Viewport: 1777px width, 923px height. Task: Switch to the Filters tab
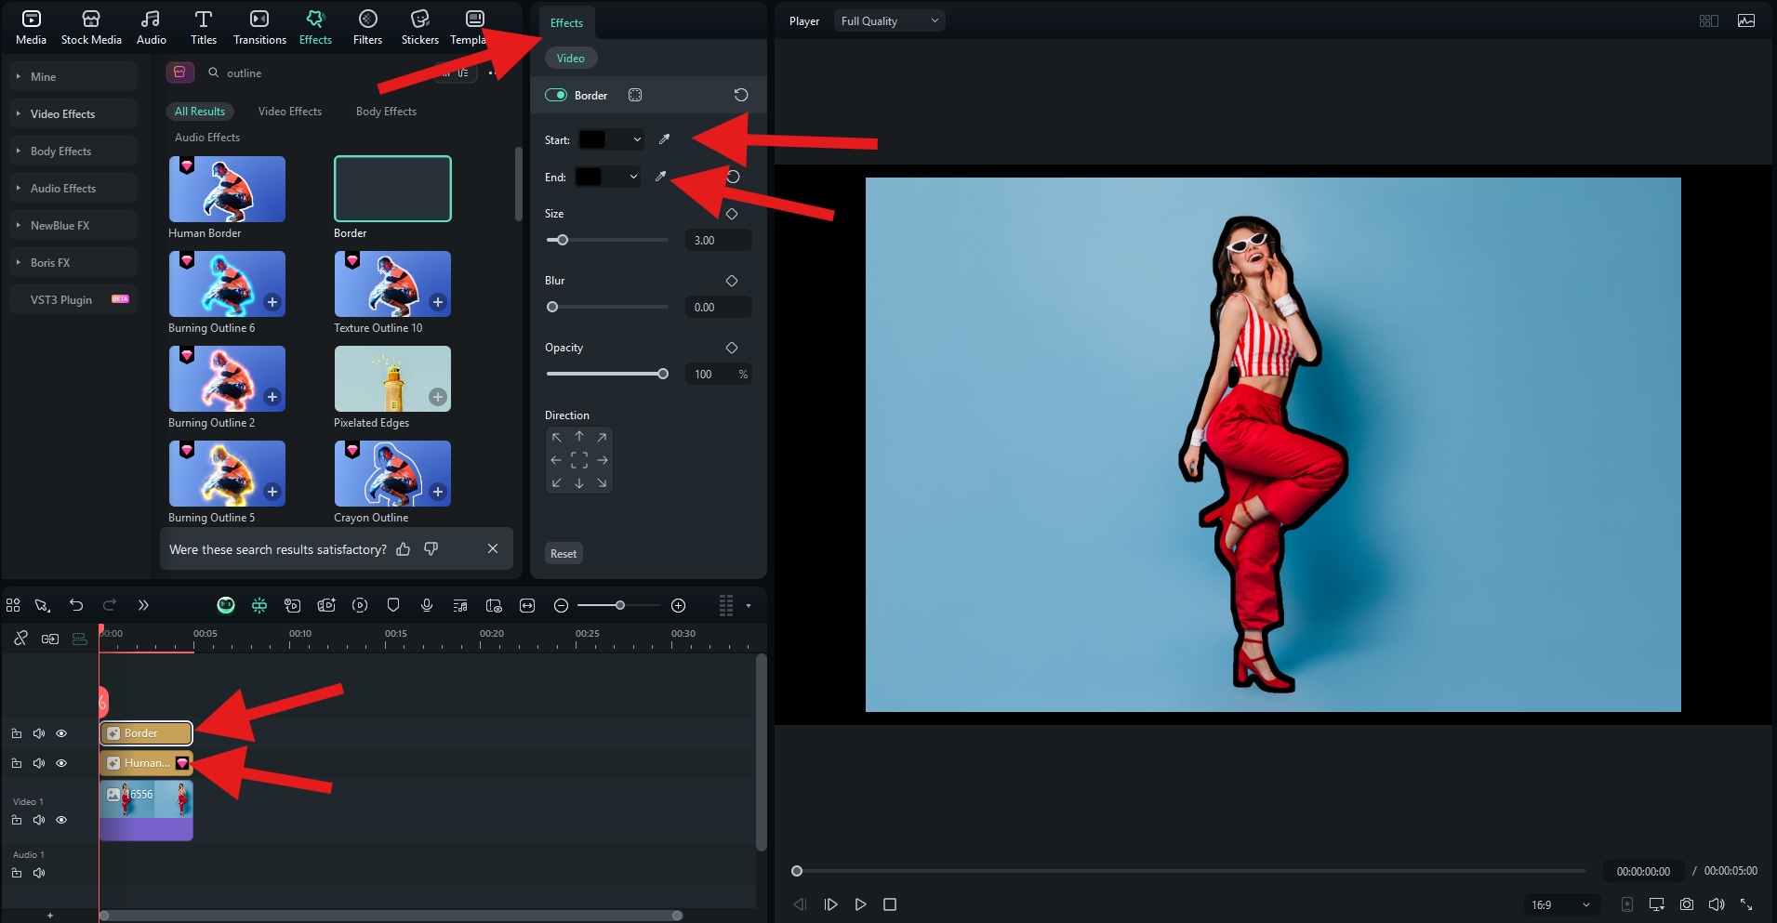click(367, 28)
